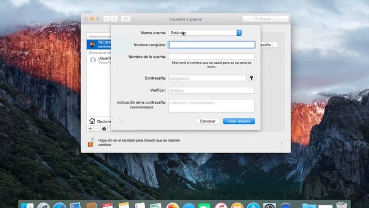The image size is (369, 208).
Task: Click the Crear usuario button
Action: tap(239, 121)
